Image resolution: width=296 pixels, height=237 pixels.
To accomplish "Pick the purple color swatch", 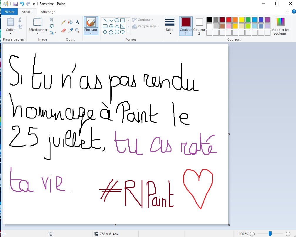I will click(x=268, y=20).
